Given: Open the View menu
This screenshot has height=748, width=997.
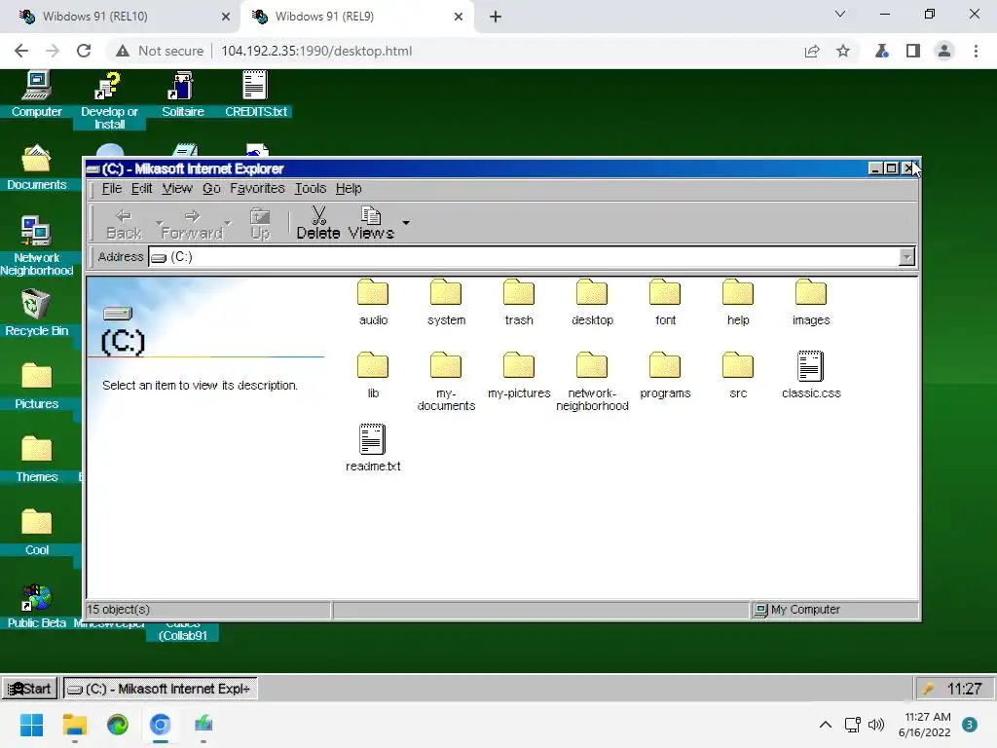Looking at the screenshot, I should click(x=177, y=188).
